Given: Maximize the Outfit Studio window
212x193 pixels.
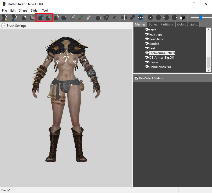Looking at the screenshot, I should (194, 4).
